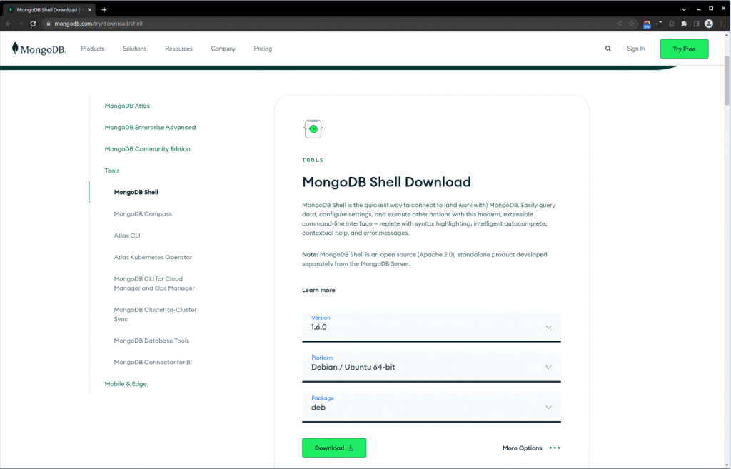The image size is (731, 469).
Task: Click the Try Free button
Action: 684,49
